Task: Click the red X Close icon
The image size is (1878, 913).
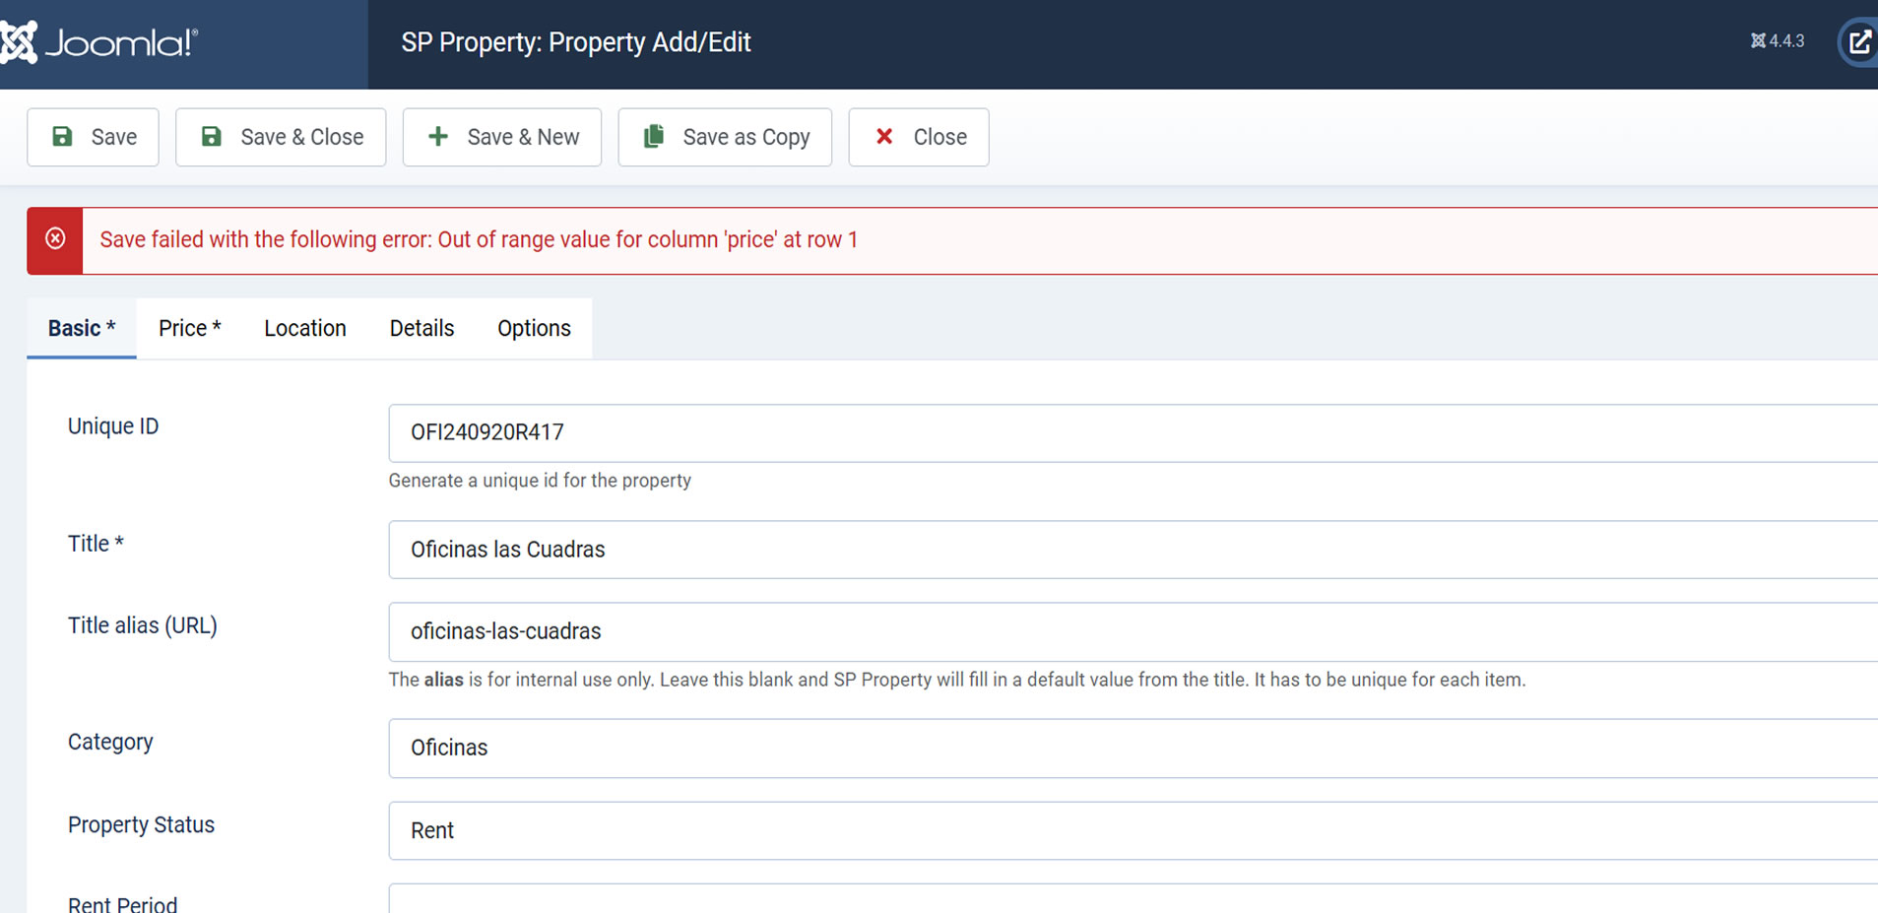Action: pyautogui.click(x=884, y=137)
